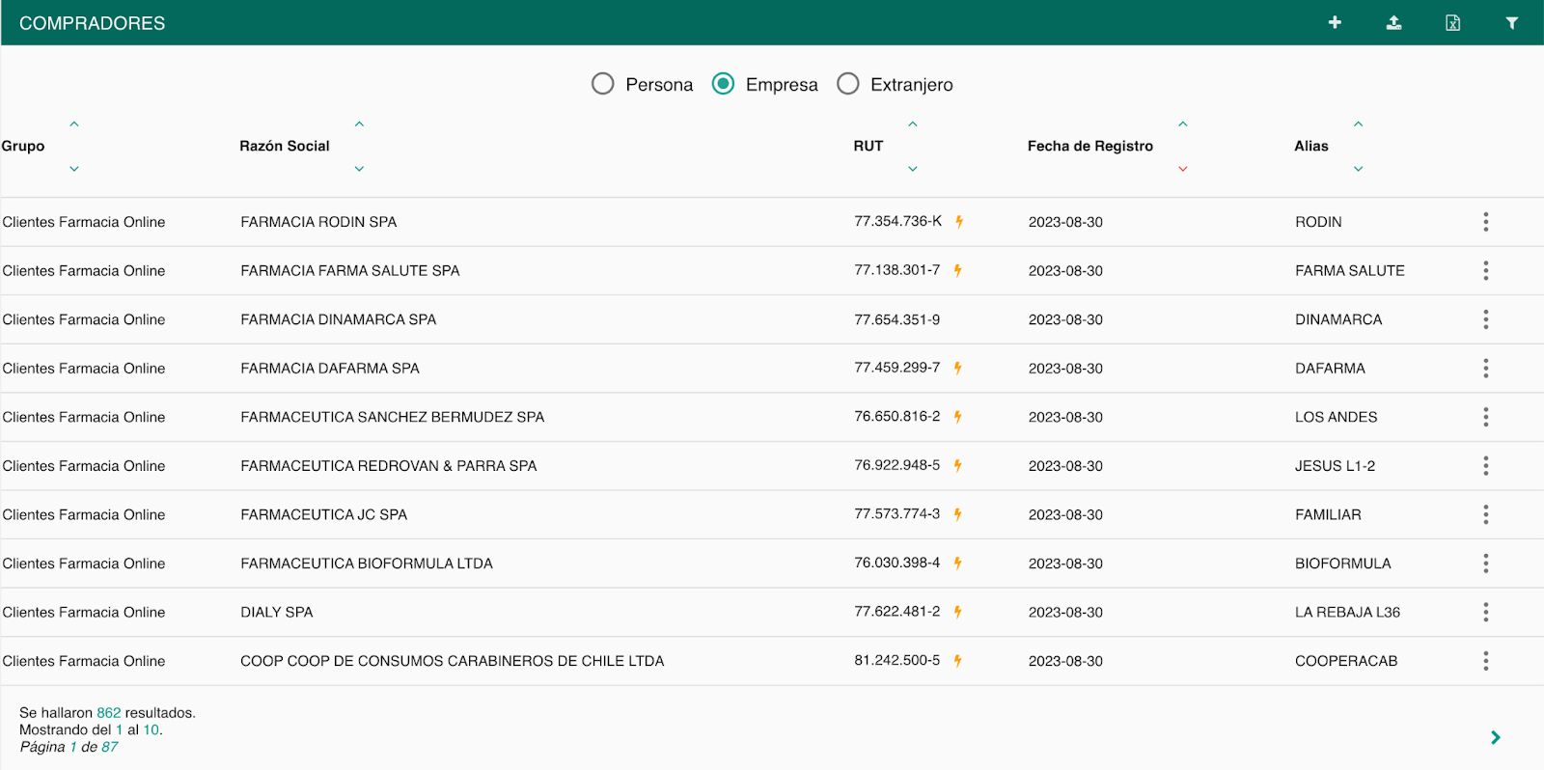
Task: Click the lightning icon next to RUT 77.573.774-3
Action: coord(958,514)
